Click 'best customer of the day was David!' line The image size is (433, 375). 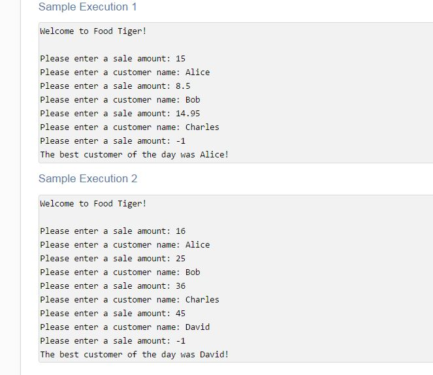tap(135, 355)
